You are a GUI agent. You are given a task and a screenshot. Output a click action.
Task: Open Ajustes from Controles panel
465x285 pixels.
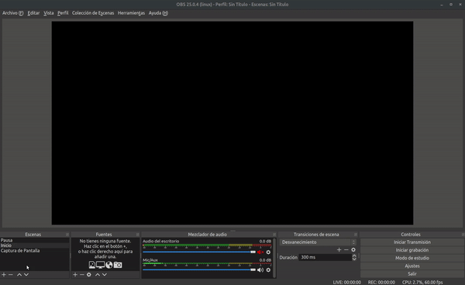[x=412, y=266]
